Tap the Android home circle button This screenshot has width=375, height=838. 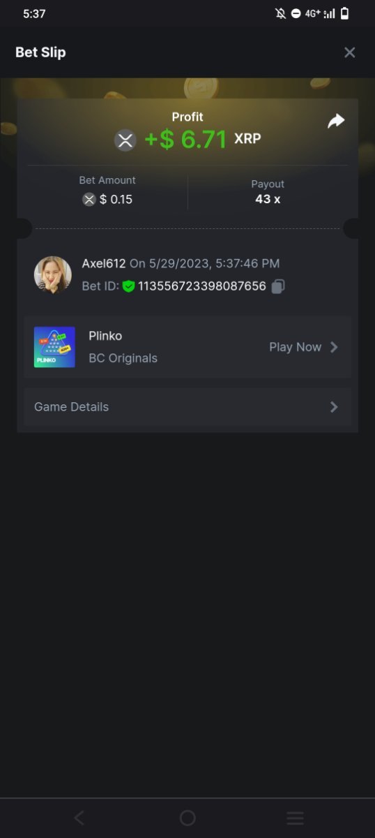(x=187, y=818)
